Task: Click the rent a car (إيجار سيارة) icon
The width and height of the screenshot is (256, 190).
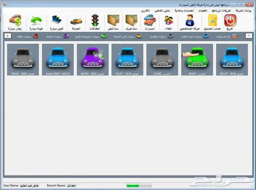Action: [15, 21]
